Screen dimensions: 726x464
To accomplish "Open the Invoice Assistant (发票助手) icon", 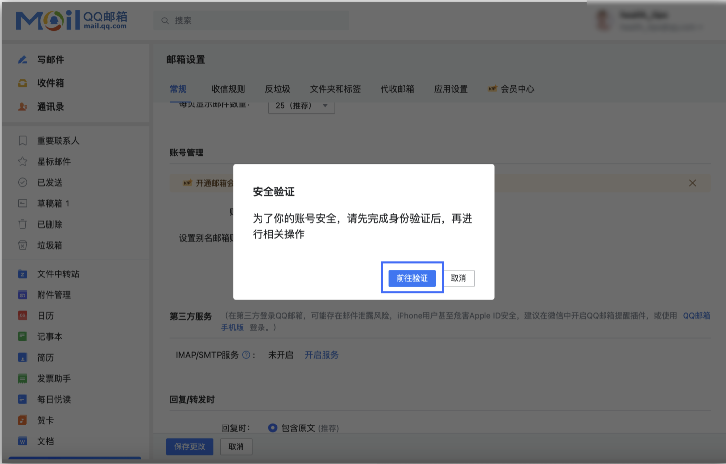I will [22, 378].
